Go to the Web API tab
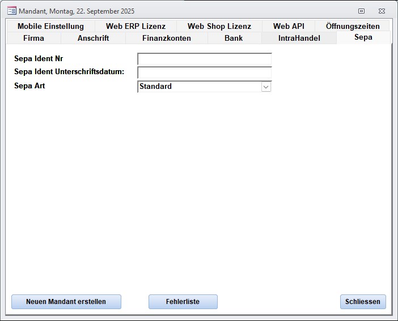This screenshot has width=398, height=321. tap(289, 26)
